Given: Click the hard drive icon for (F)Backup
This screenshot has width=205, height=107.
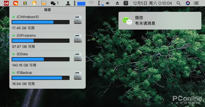Looking at the screenshot, I should (x=78, y=76).
